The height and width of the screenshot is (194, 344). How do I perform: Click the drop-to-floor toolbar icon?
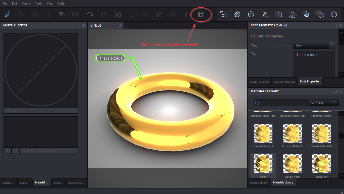pyautogui.click(x=132, y=14)
